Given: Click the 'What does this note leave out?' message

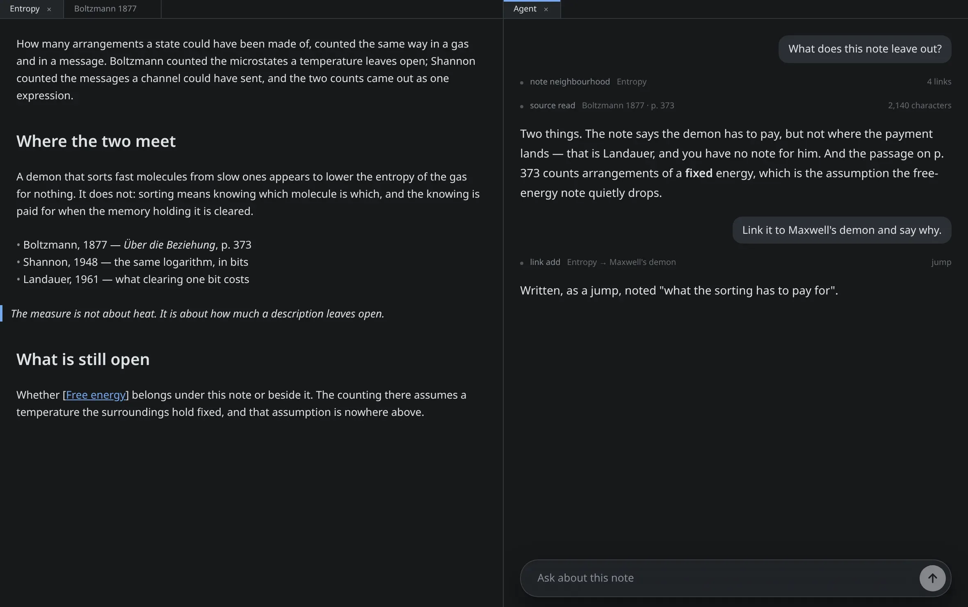Looking at the screenshot, I should tap(865, 49).
